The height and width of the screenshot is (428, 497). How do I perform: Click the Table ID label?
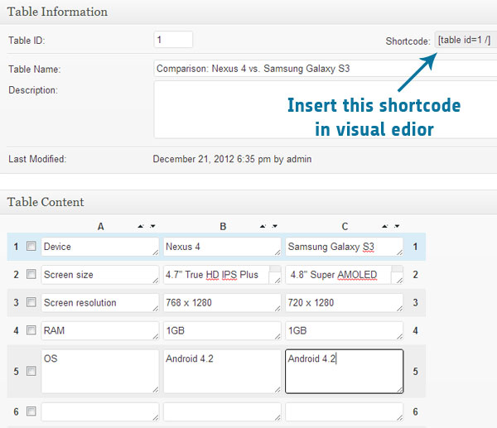[27, 41]
